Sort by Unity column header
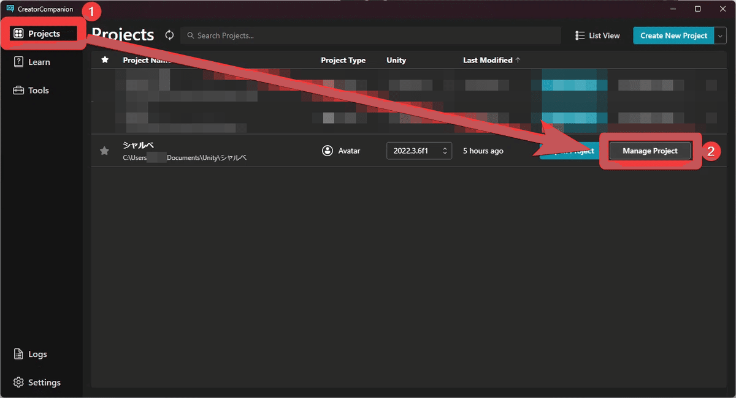This screenshot has width=736, height=398. click(396, 60)
